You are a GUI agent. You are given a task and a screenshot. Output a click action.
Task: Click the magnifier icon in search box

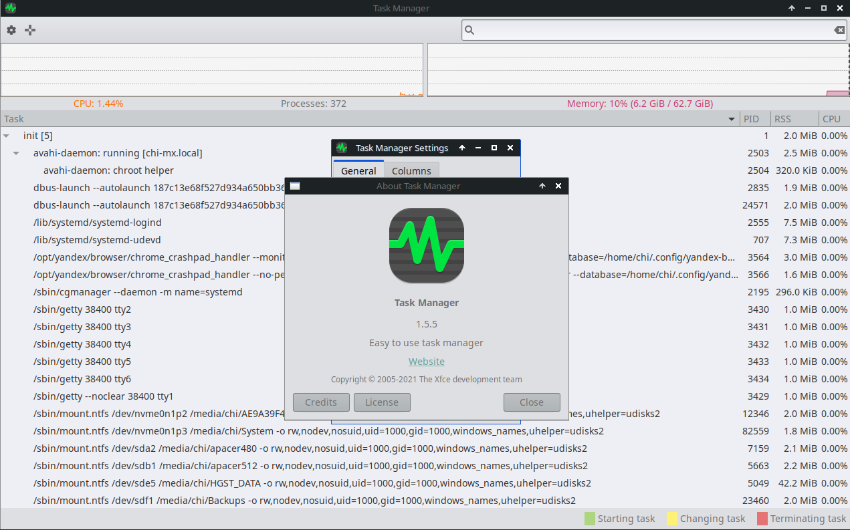[x=469, y=30]
